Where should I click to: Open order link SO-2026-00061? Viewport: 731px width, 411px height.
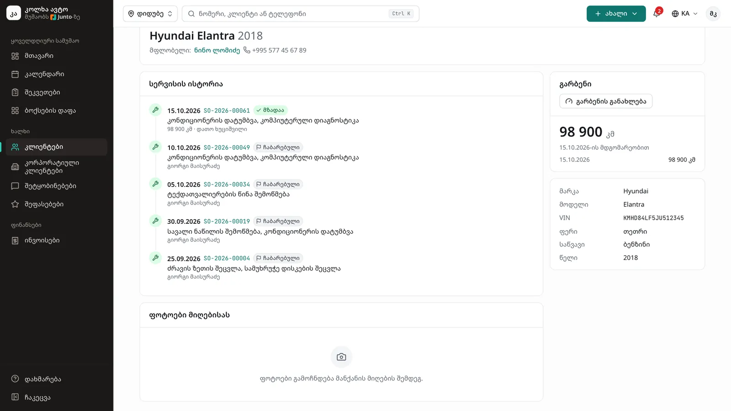pyautogui.click(x=227, y=111)
